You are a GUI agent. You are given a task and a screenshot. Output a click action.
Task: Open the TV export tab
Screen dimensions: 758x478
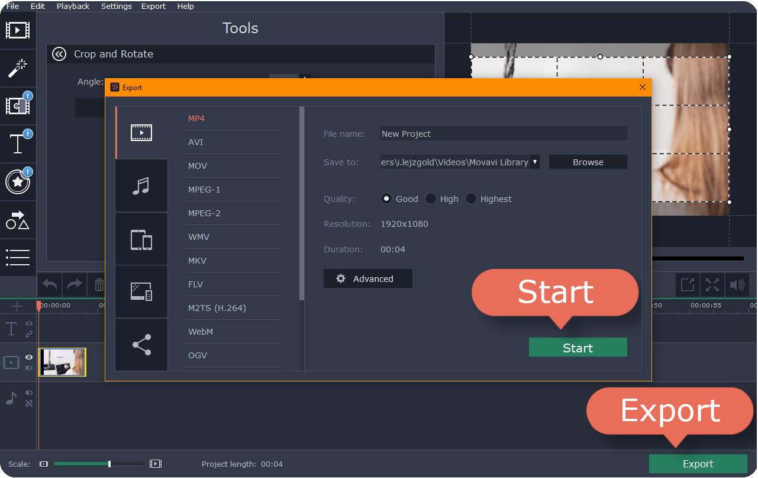(141, 291)
